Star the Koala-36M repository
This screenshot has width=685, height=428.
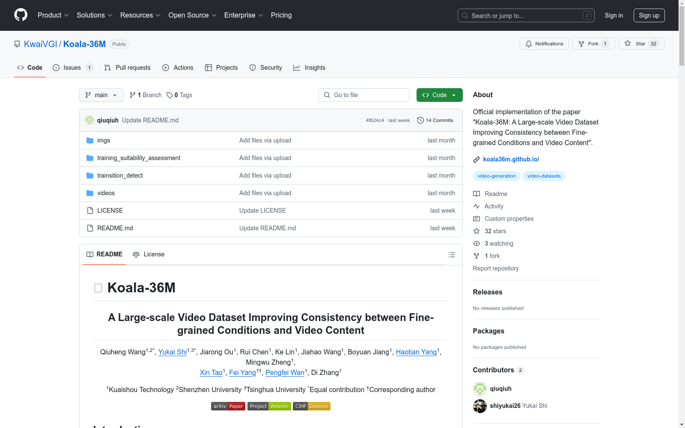(641, 44)
